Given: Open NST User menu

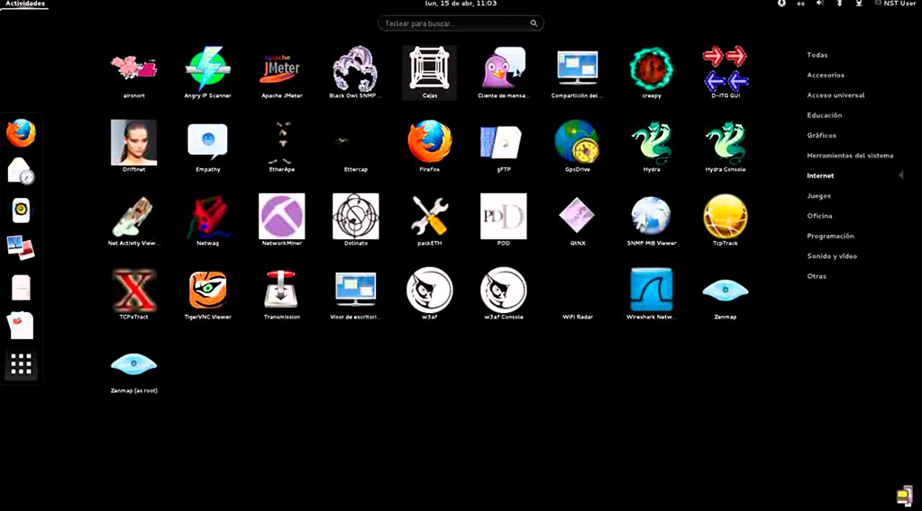Looking at the screenshot, I should point(895,4).
